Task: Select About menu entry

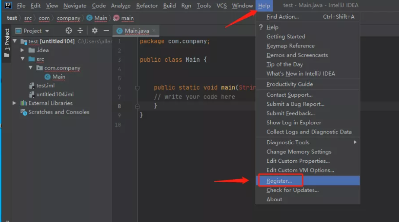Action: pos(308,200)
